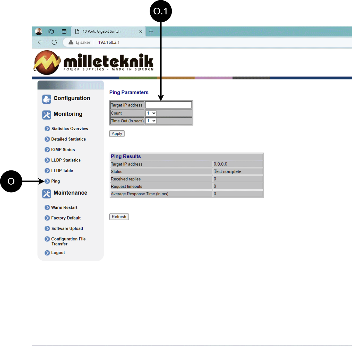
Task: Click the Monitoring wrench icon
Action: pos(47,115)
